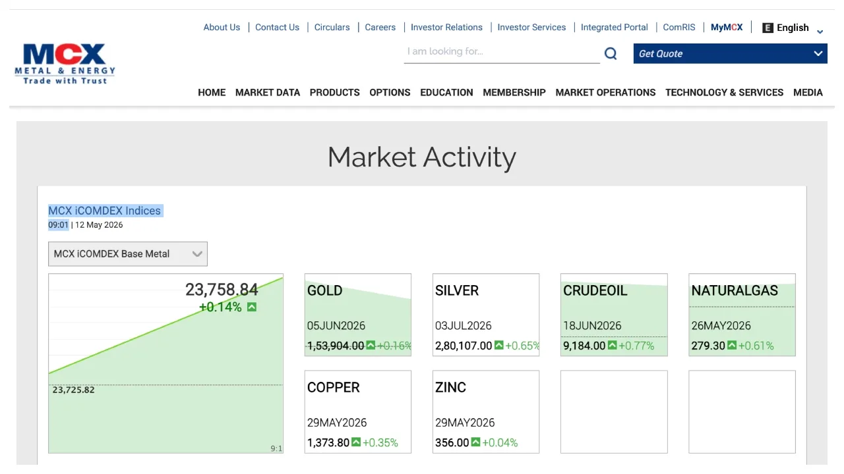Click the date text 12 May 2026
844x474 pixels.
[x=99, y=225]
